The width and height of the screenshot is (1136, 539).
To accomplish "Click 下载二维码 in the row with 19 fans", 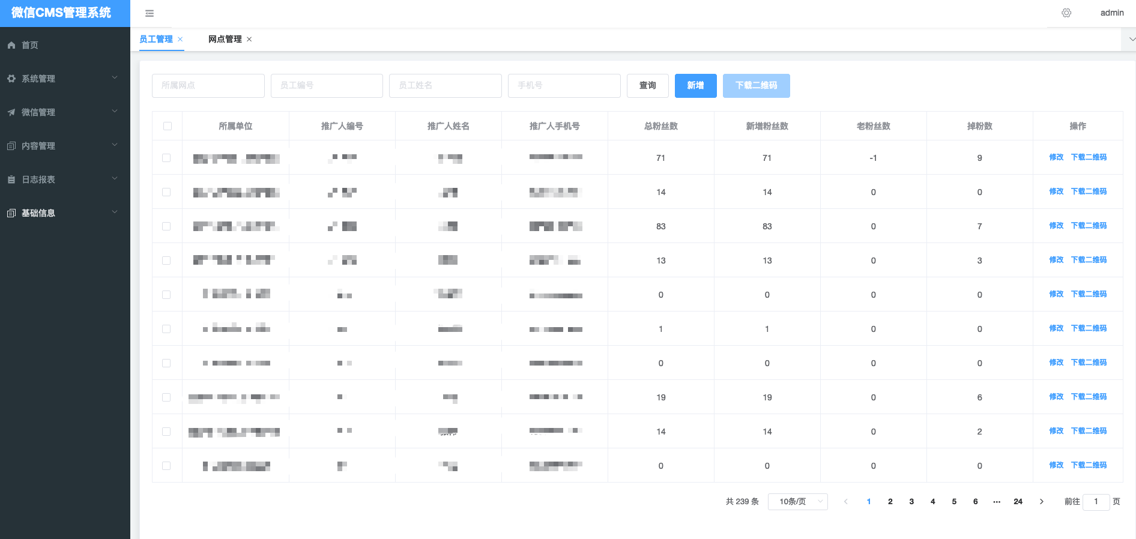I will pyautogui.click(x=1089, y=397).
